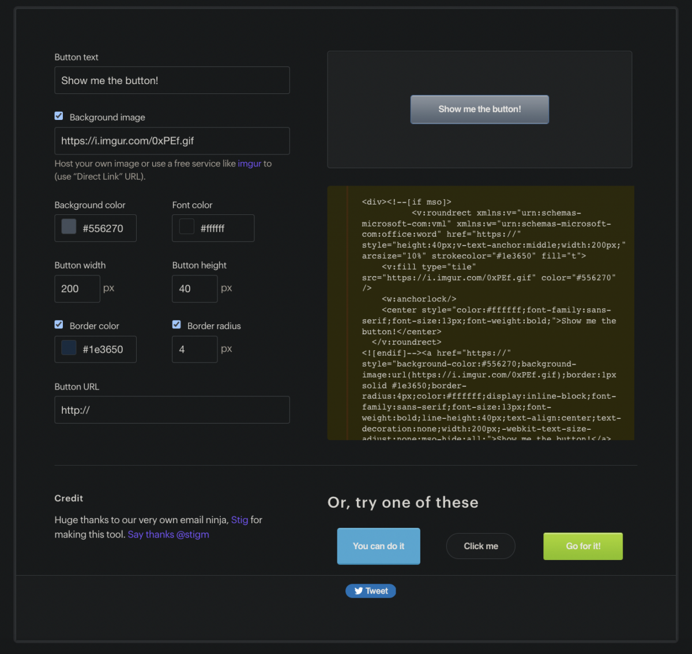Click the 'You can do it' sample button
This screenshot has width=692, height=654.
(x=378, y=546)
